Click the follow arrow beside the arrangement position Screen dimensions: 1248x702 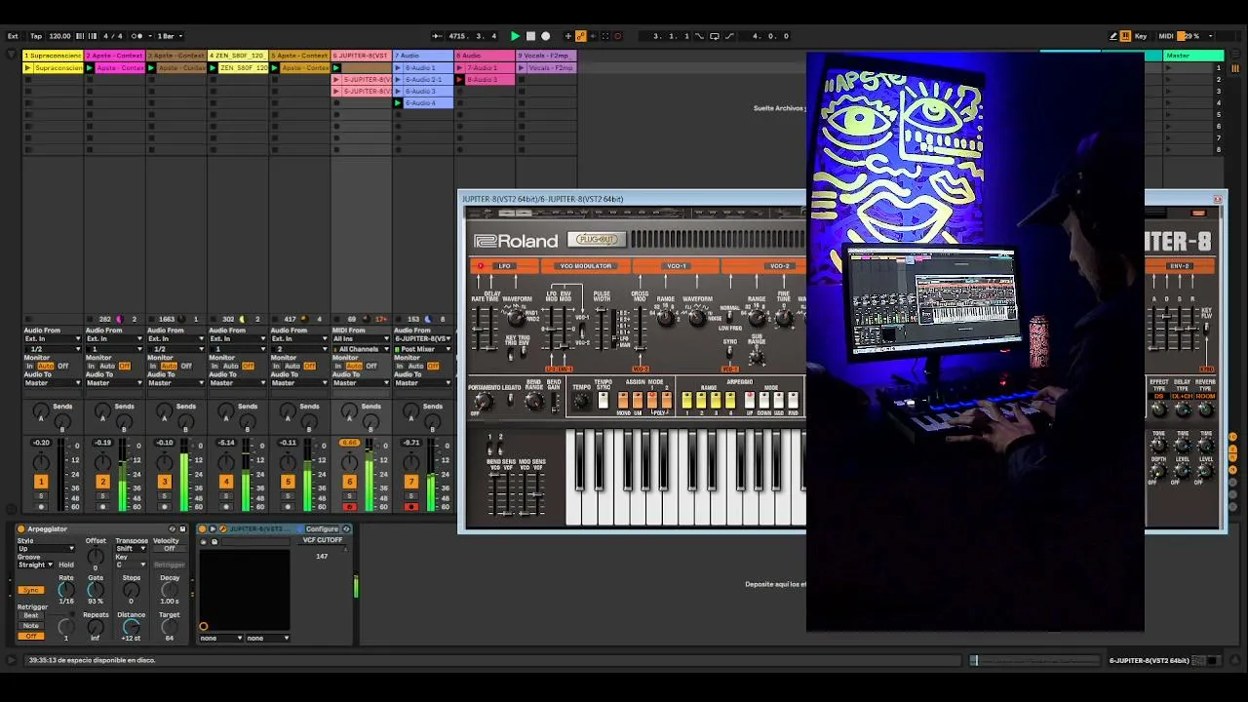click(436, 36)
